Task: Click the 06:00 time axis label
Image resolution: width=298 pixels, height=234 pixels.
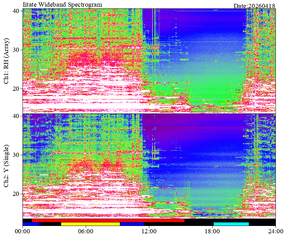Action: tap(86, 231)
